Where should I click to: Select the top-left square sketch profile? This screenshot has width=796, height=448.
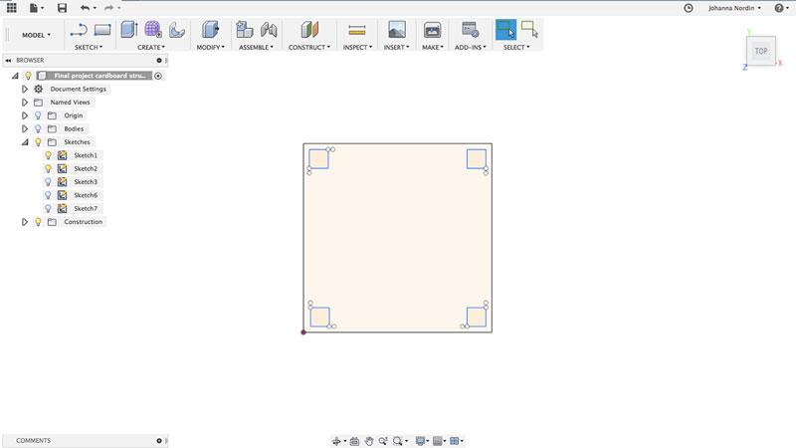click(318, 159)
